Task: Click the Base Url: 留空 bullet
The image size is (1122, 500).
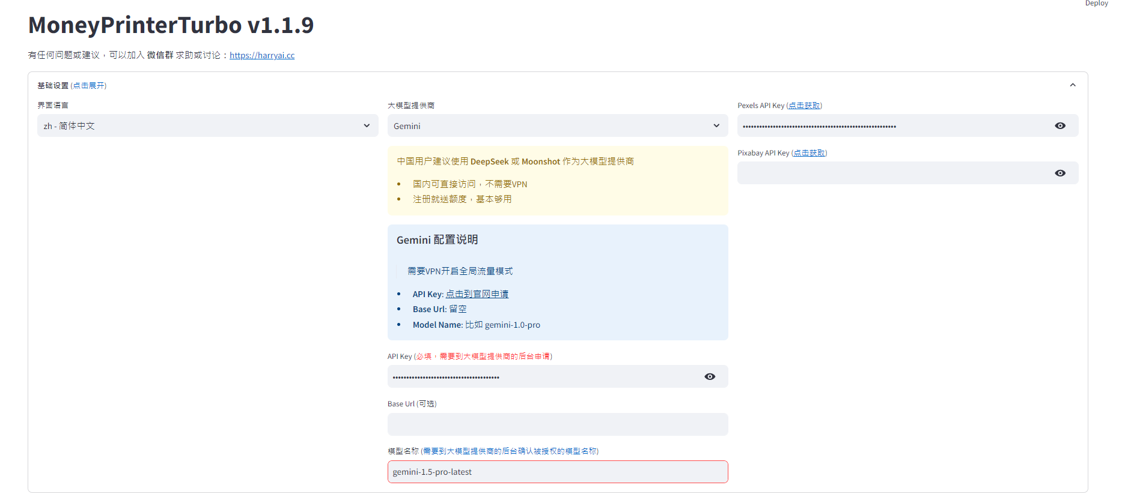Action: (440, 309)
